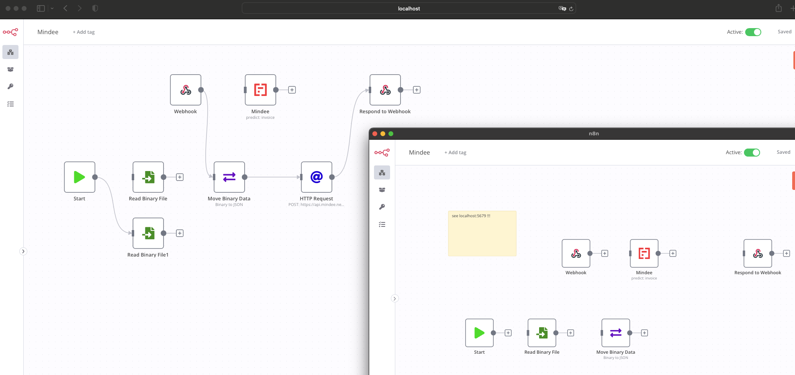The width and height of the screenshot is (795, 375).
Task: Click the translate icon in the address bar
Action: coord(562,8)
